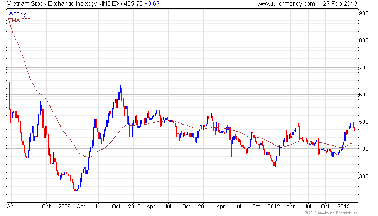
Task: Click the 300 price axis label
Action: (363, 176)
